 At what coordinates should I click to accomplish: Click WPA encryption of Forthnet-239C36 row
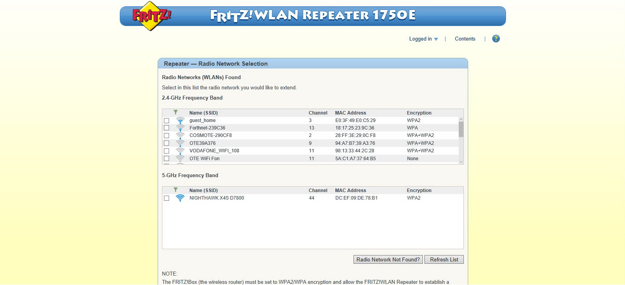[x=413, y=128]
